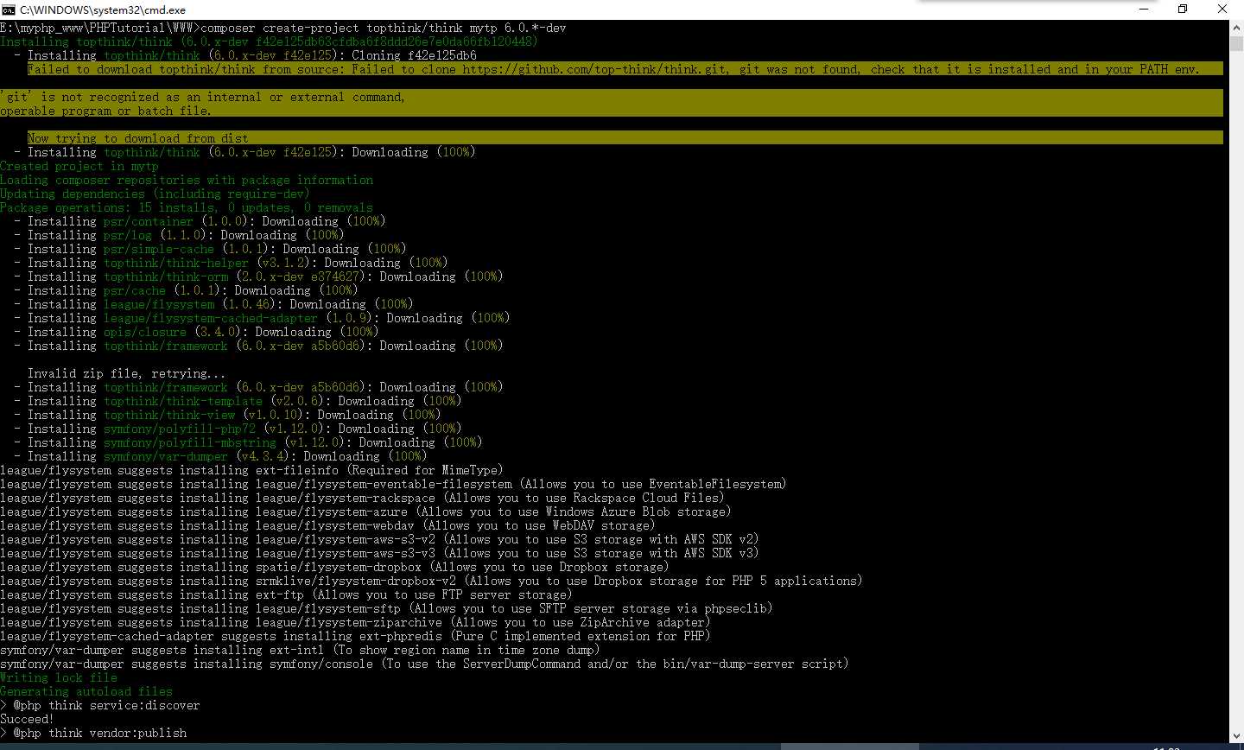This screenshot has height=750, width=1244.
Task: Click the league/flysystem-cached-adapter (1.0.9) install line
Action: tap(262, 318)
